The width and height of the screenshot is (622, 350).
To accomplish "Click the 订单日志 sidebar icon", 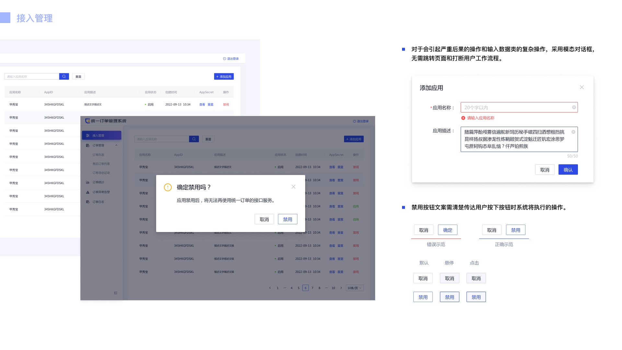I will (87, 202).
